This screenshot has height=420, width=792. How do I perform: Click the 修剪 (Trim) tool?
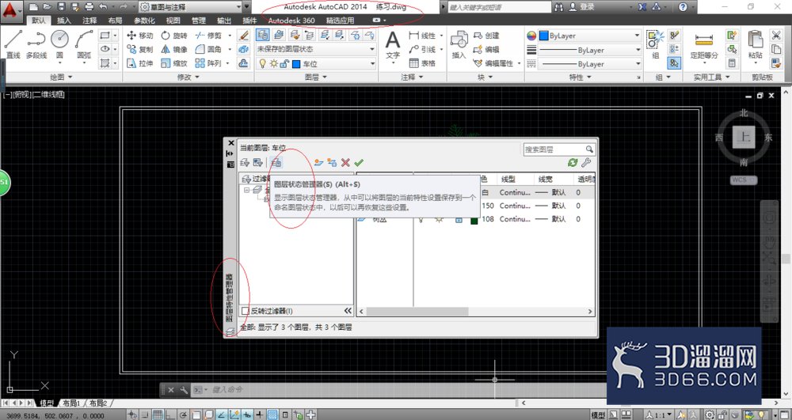(x=208, y=36)
